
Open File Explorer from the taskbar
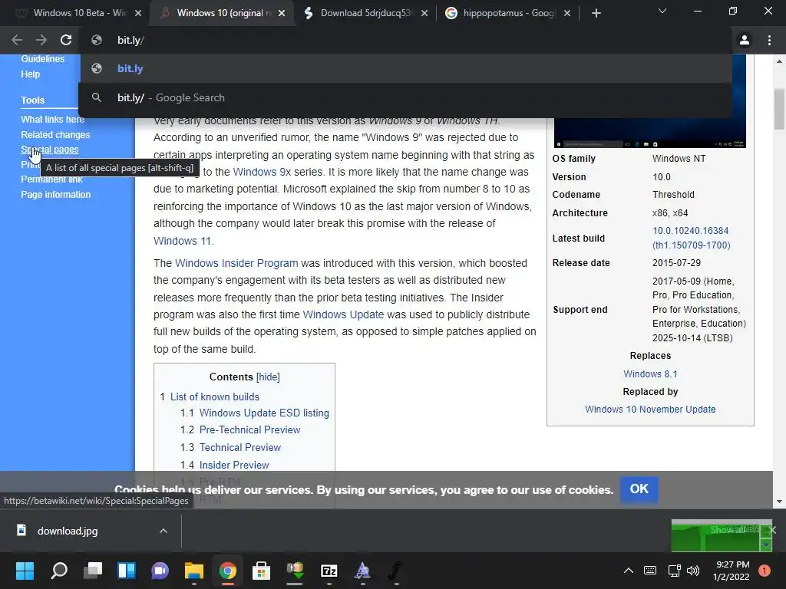pyautogui.click(x=193, y=571)
